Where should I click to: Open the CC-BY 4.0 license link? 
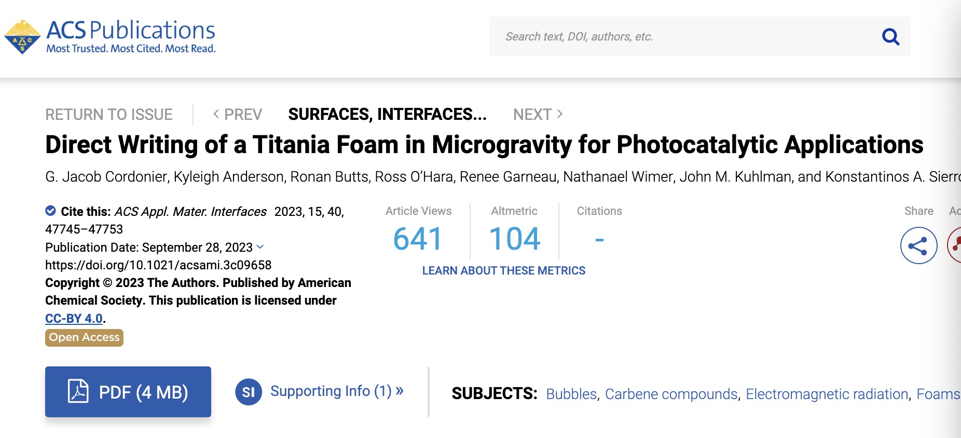click(x=74, y=318)
